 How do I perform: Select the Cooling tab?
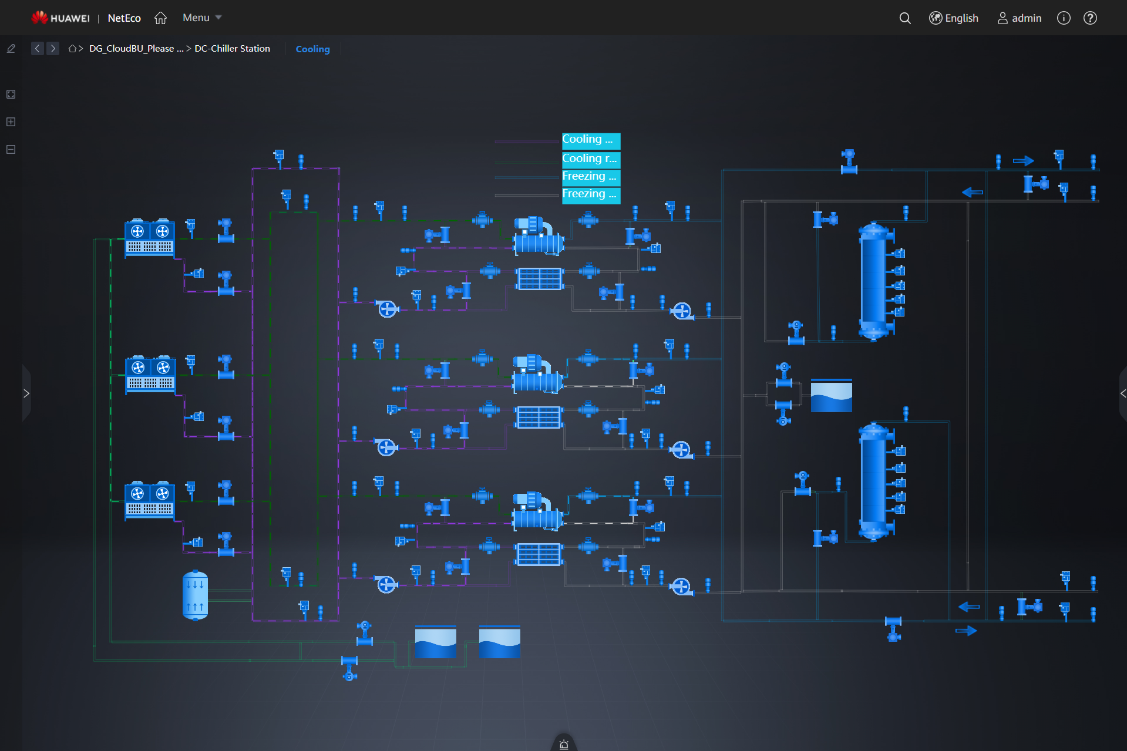(312, 49)
